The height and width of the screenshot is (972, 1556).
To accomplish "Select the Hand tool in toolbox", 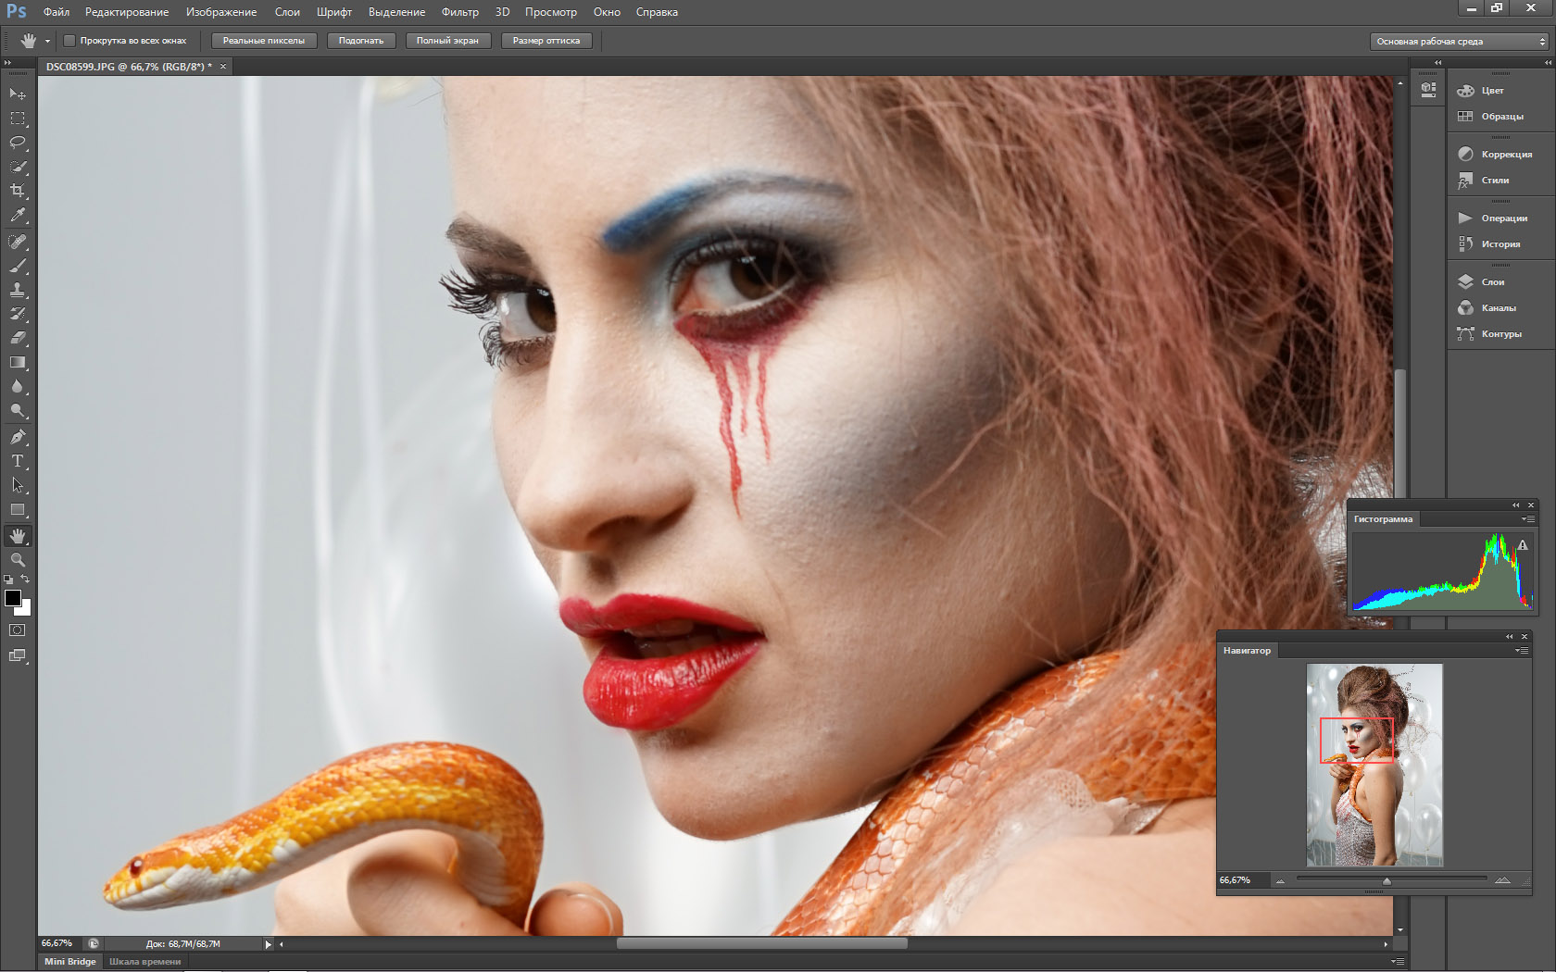I will [x=18, y=536].
